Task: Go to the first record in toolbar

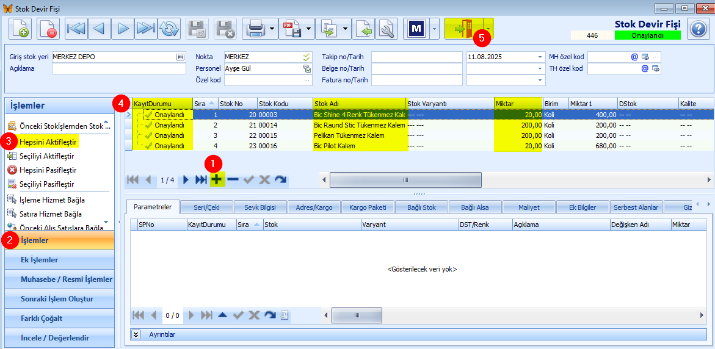Action: coord(76,29)
